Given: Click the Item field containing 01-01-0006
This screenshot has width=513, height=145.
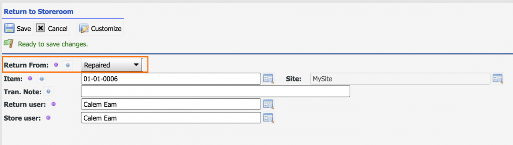Looking at the screenshot, I should coord(171,79).
